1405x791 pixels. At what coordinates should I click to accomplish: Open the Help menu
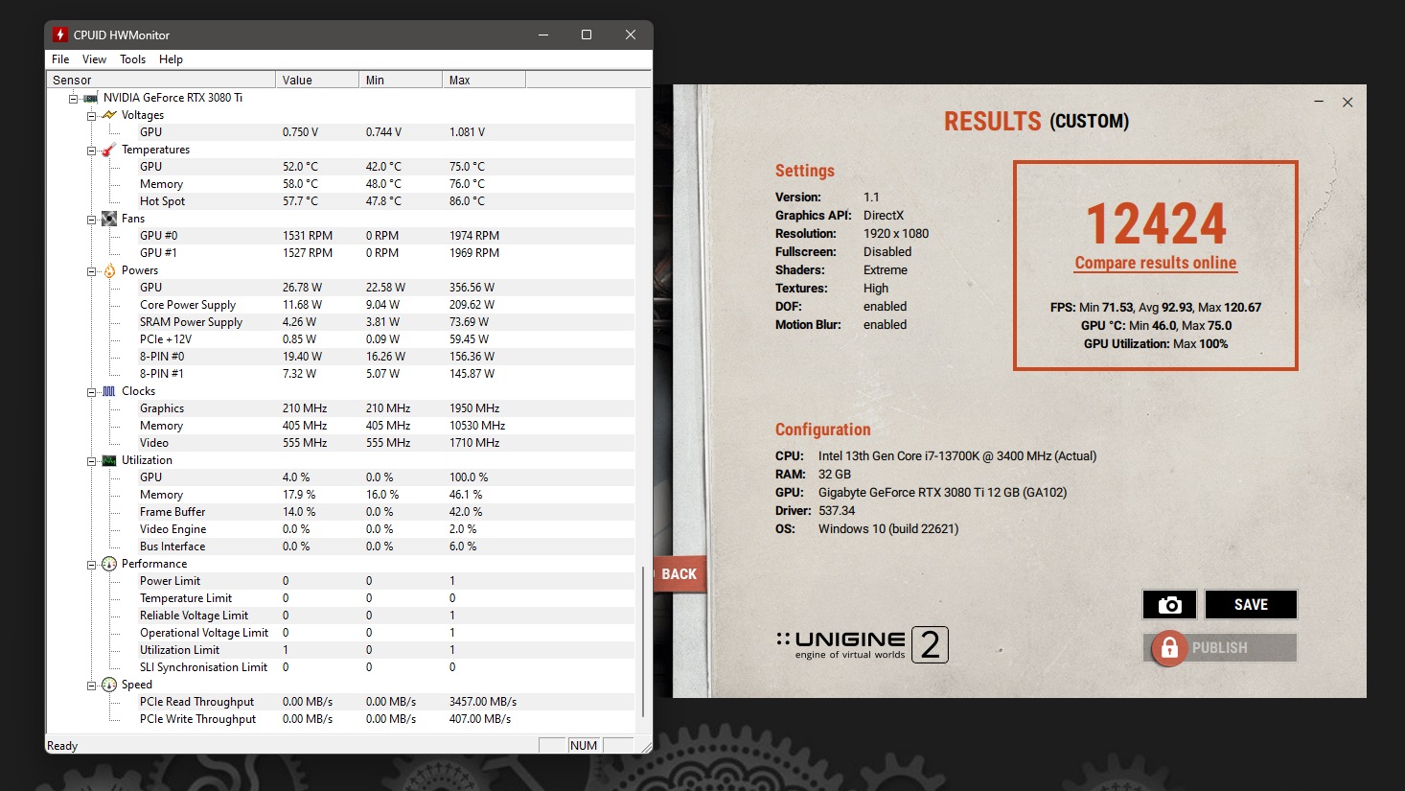coord(171,59)
